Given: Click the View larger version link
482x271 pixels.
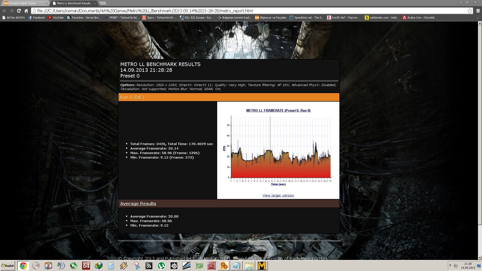Looking at the screenshot, I should (x=278, y=195).
